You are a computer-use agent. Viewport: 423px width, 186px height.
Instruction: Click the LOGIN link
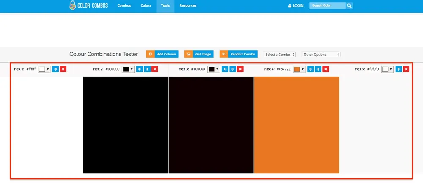pos(296,5)
